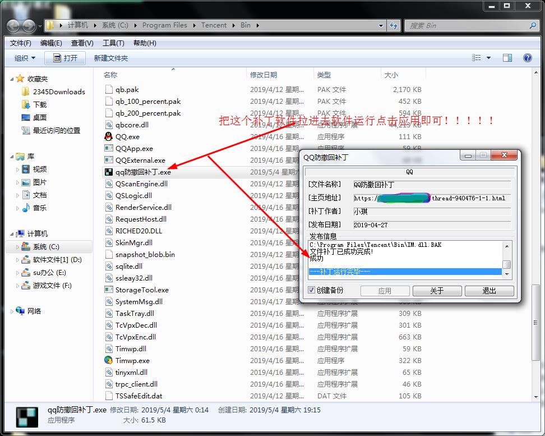Open the view options dropdown arrow
The width and height of the screenshot is (545, 436).
488,58
